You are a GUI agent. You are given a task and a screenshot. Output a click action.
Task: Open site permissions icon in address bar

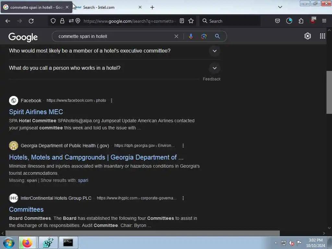point(71,21)
